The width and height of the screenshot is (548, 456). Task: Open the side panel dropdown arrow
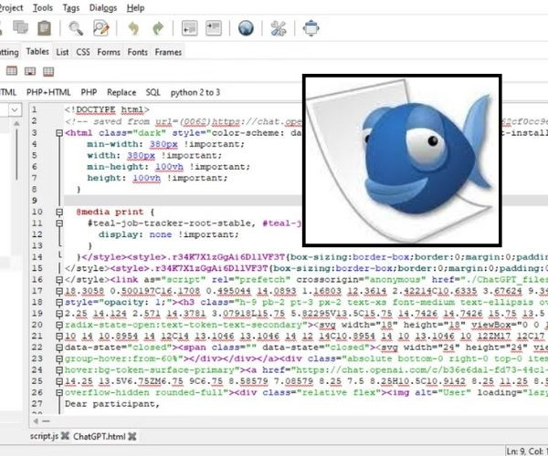tap(15, 110)
